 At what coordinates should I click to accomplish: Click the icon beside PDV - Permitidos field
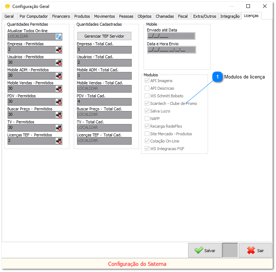(59, 102)
